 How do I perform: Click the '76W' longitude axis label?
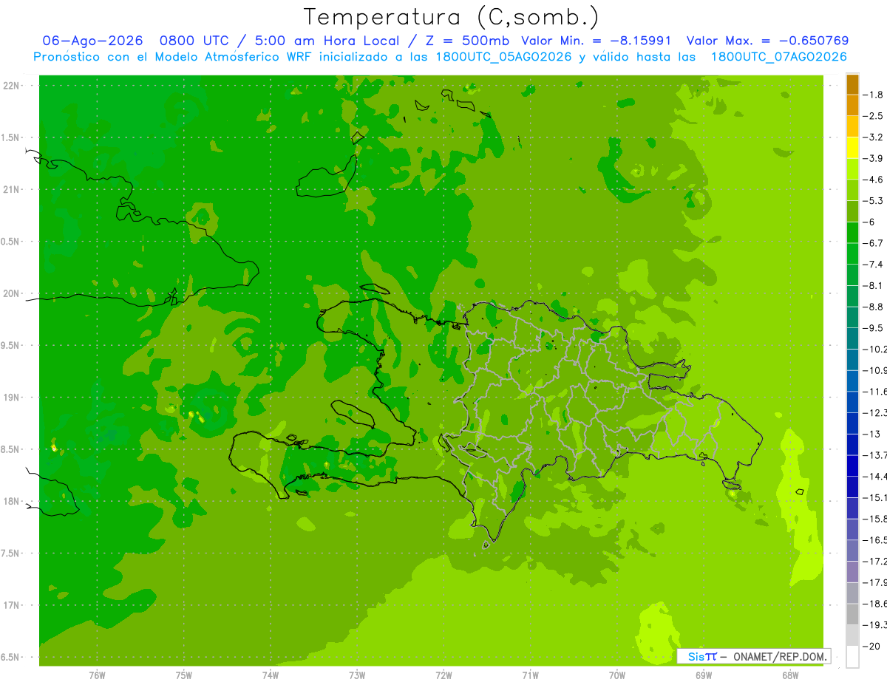tap(97, 675)
